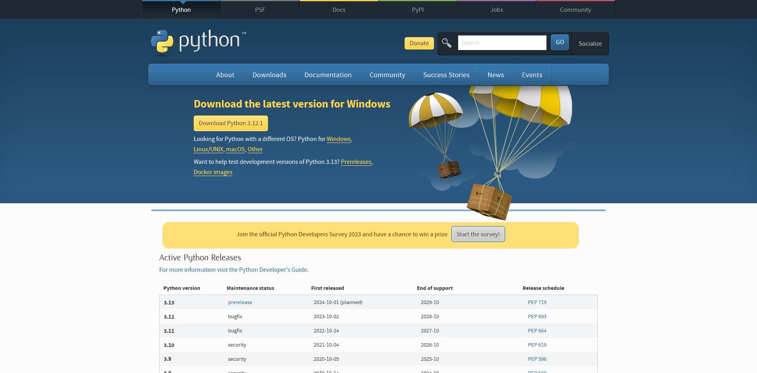
Task: Open the Prereleases link
Action: pos(356,162)
